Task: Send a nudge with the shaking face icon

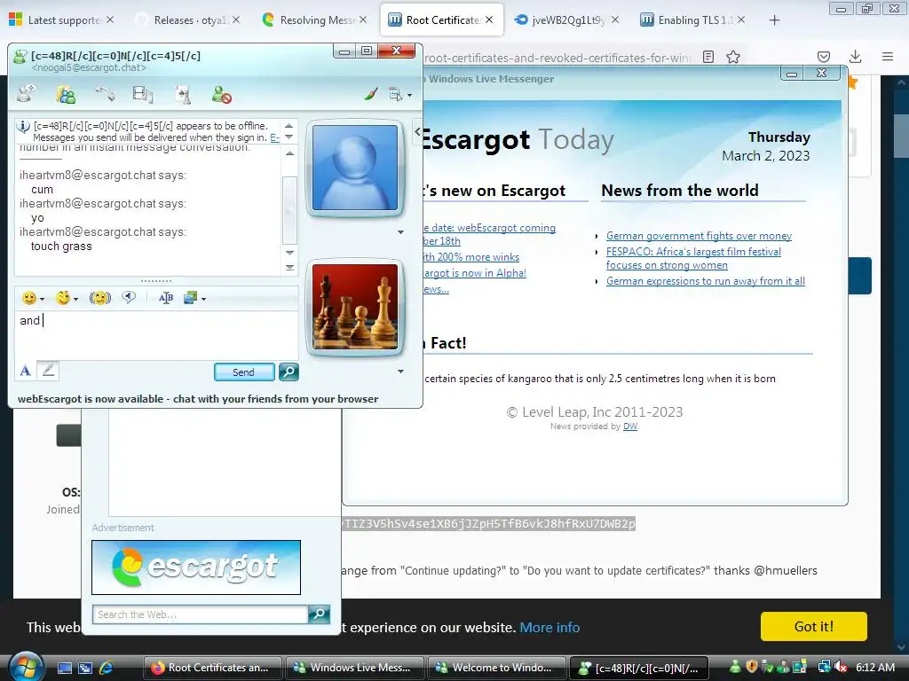Action: tap(99, 298)
